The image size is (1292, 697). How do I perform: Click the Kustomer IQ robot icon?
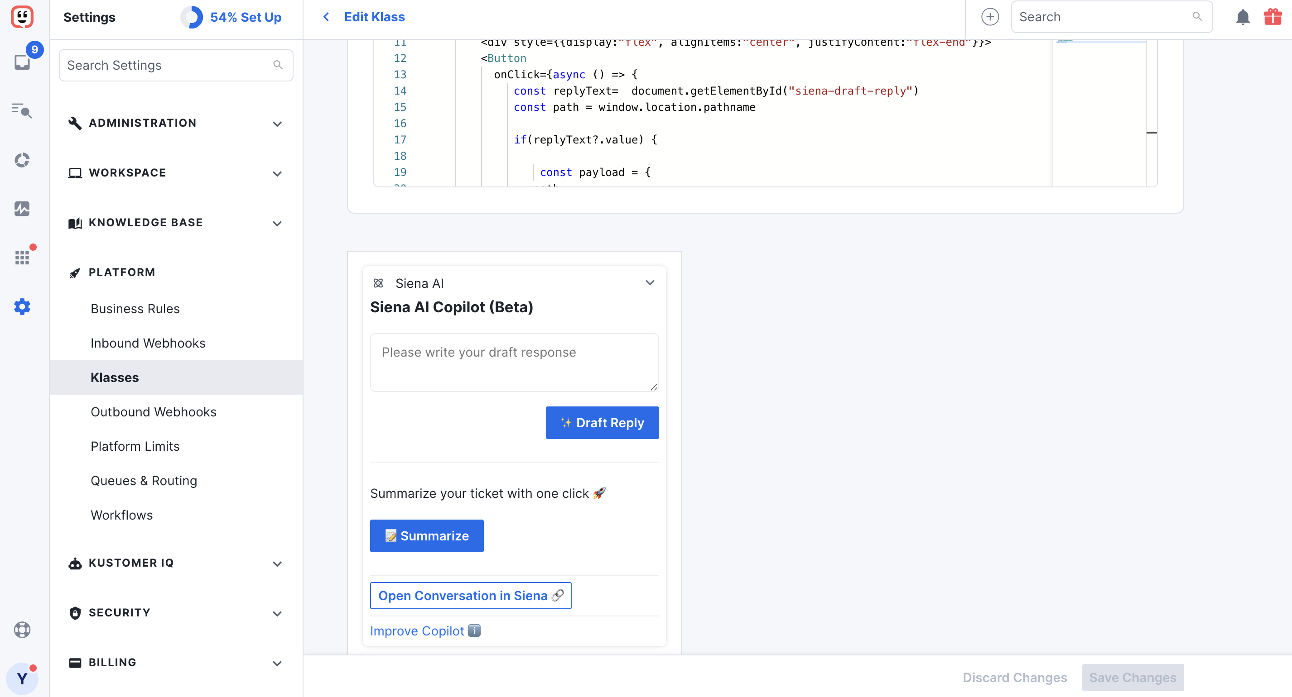(x=75, y=563)
